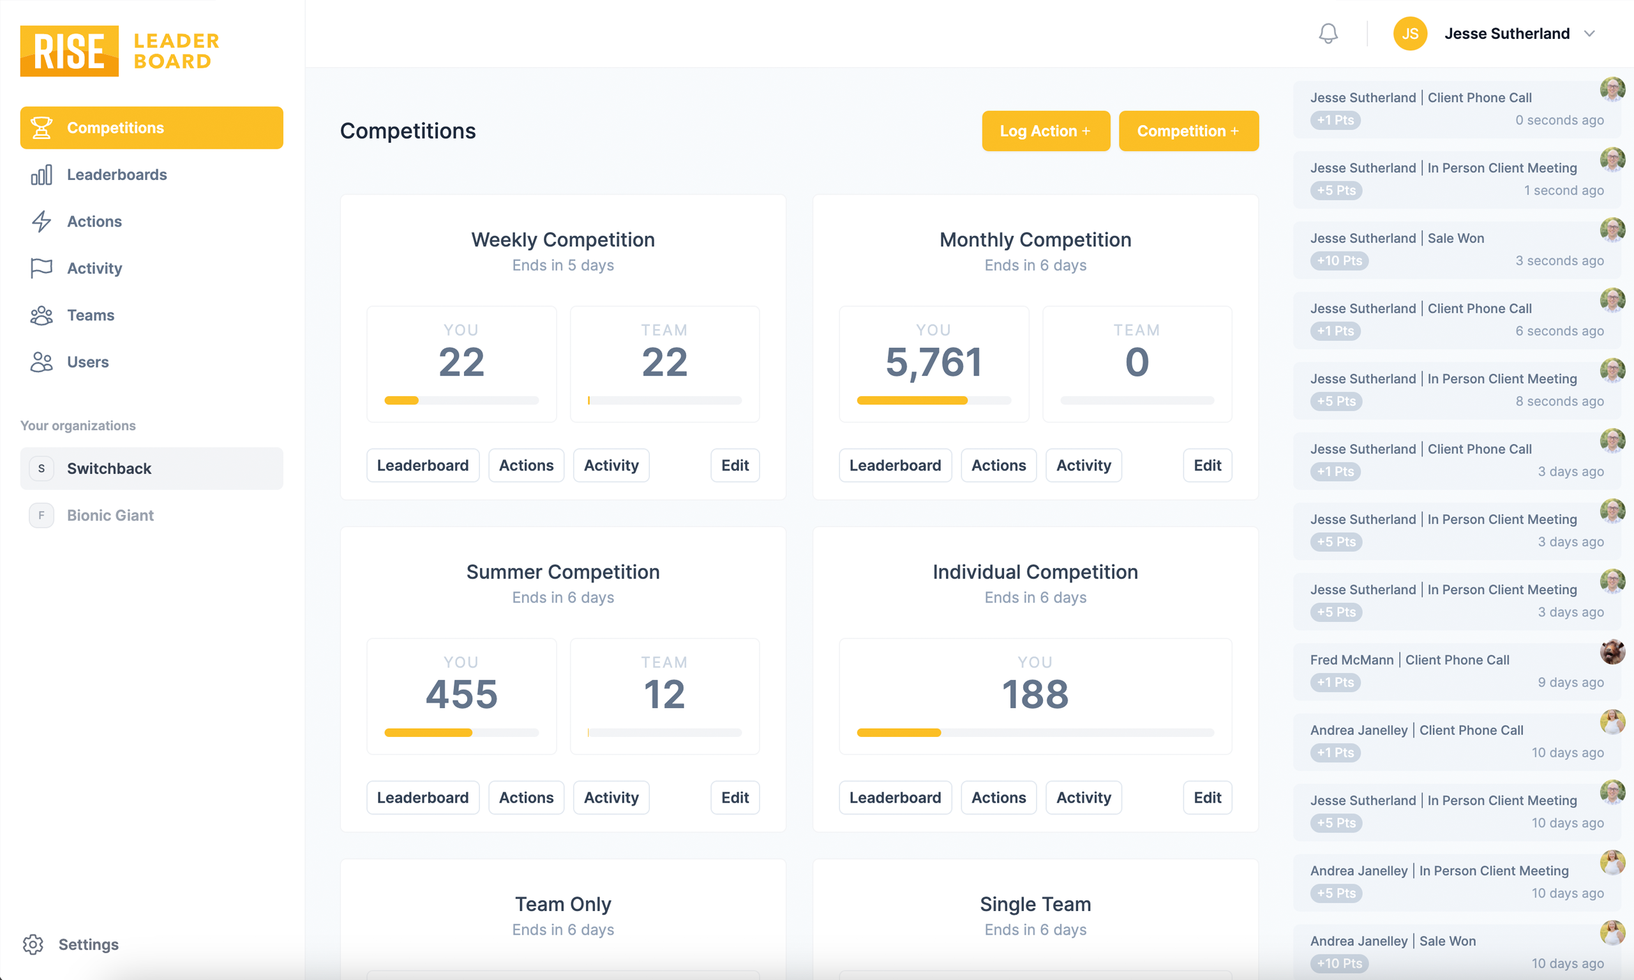
Task: Select the Leaderboards sidebar icon
Action: (x=41, y=174)
